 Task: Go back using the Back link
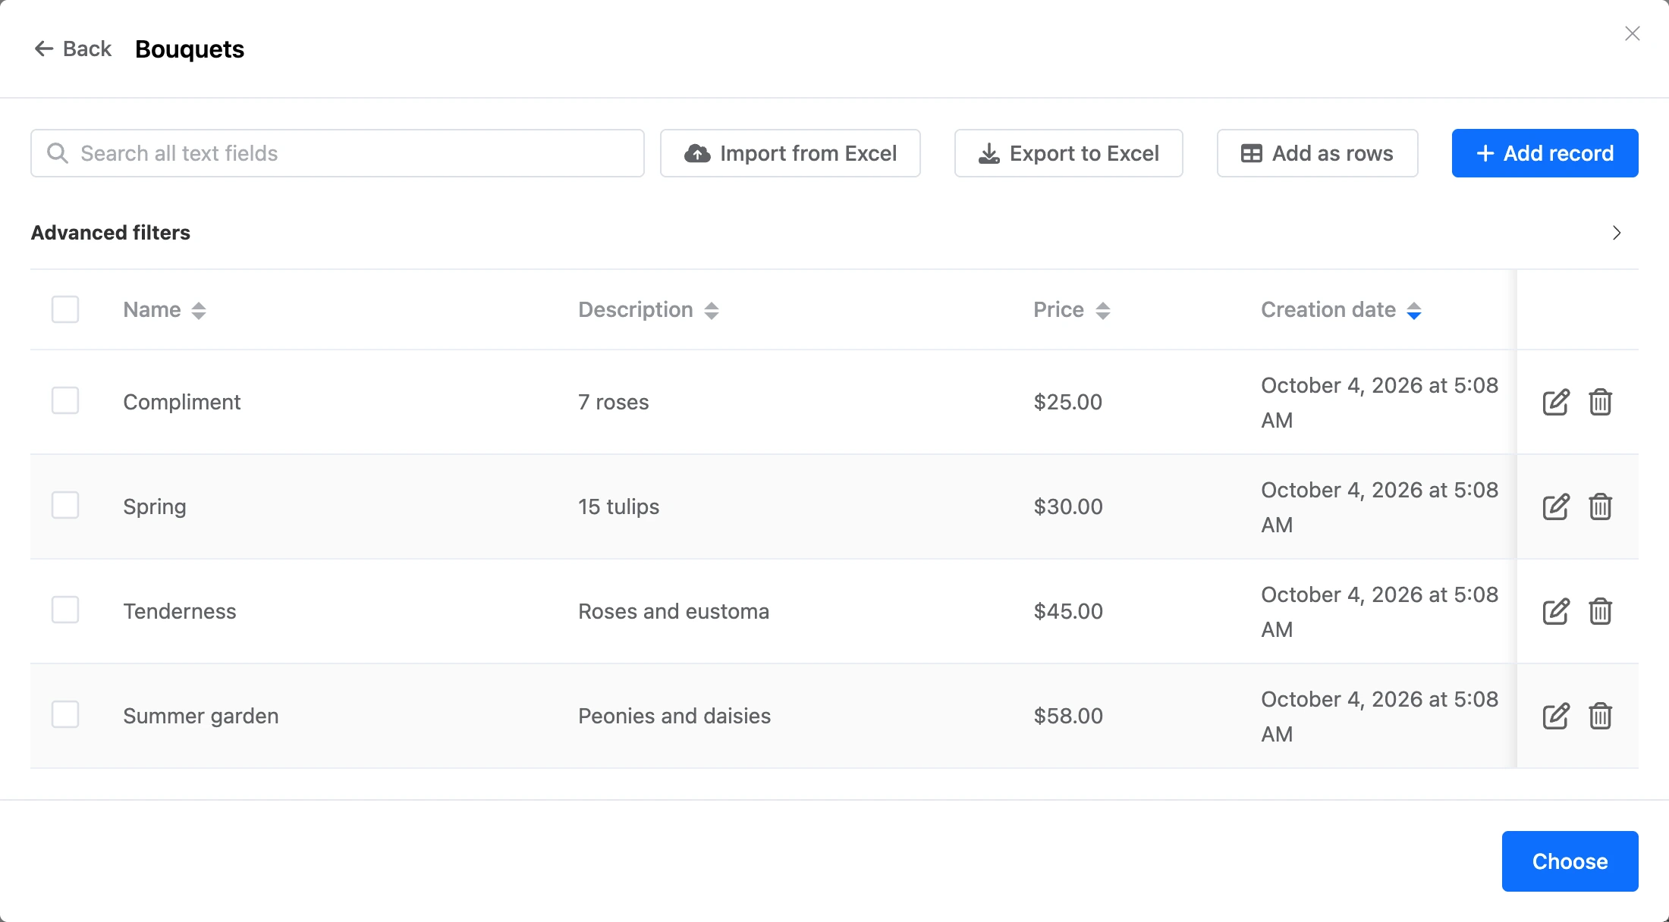point(73,49)
